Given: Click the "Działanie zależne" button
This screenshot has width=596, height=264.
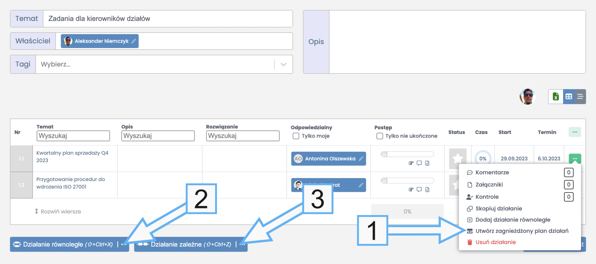Looking at the screenshot, I should point(185,245).
